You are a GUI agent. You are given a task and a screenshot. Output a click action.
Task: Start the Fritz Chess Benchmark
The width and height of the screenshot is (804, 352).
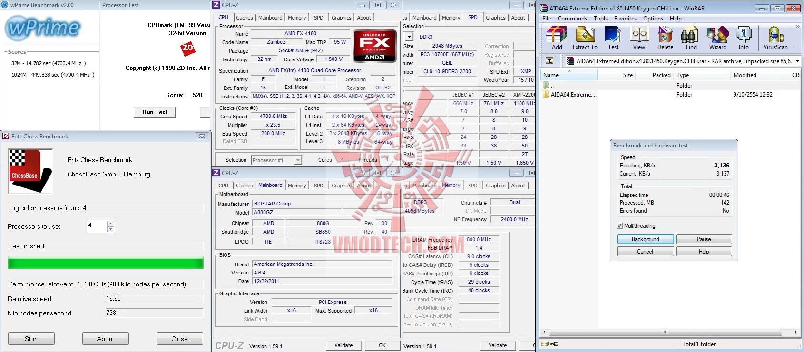point(31,339)
